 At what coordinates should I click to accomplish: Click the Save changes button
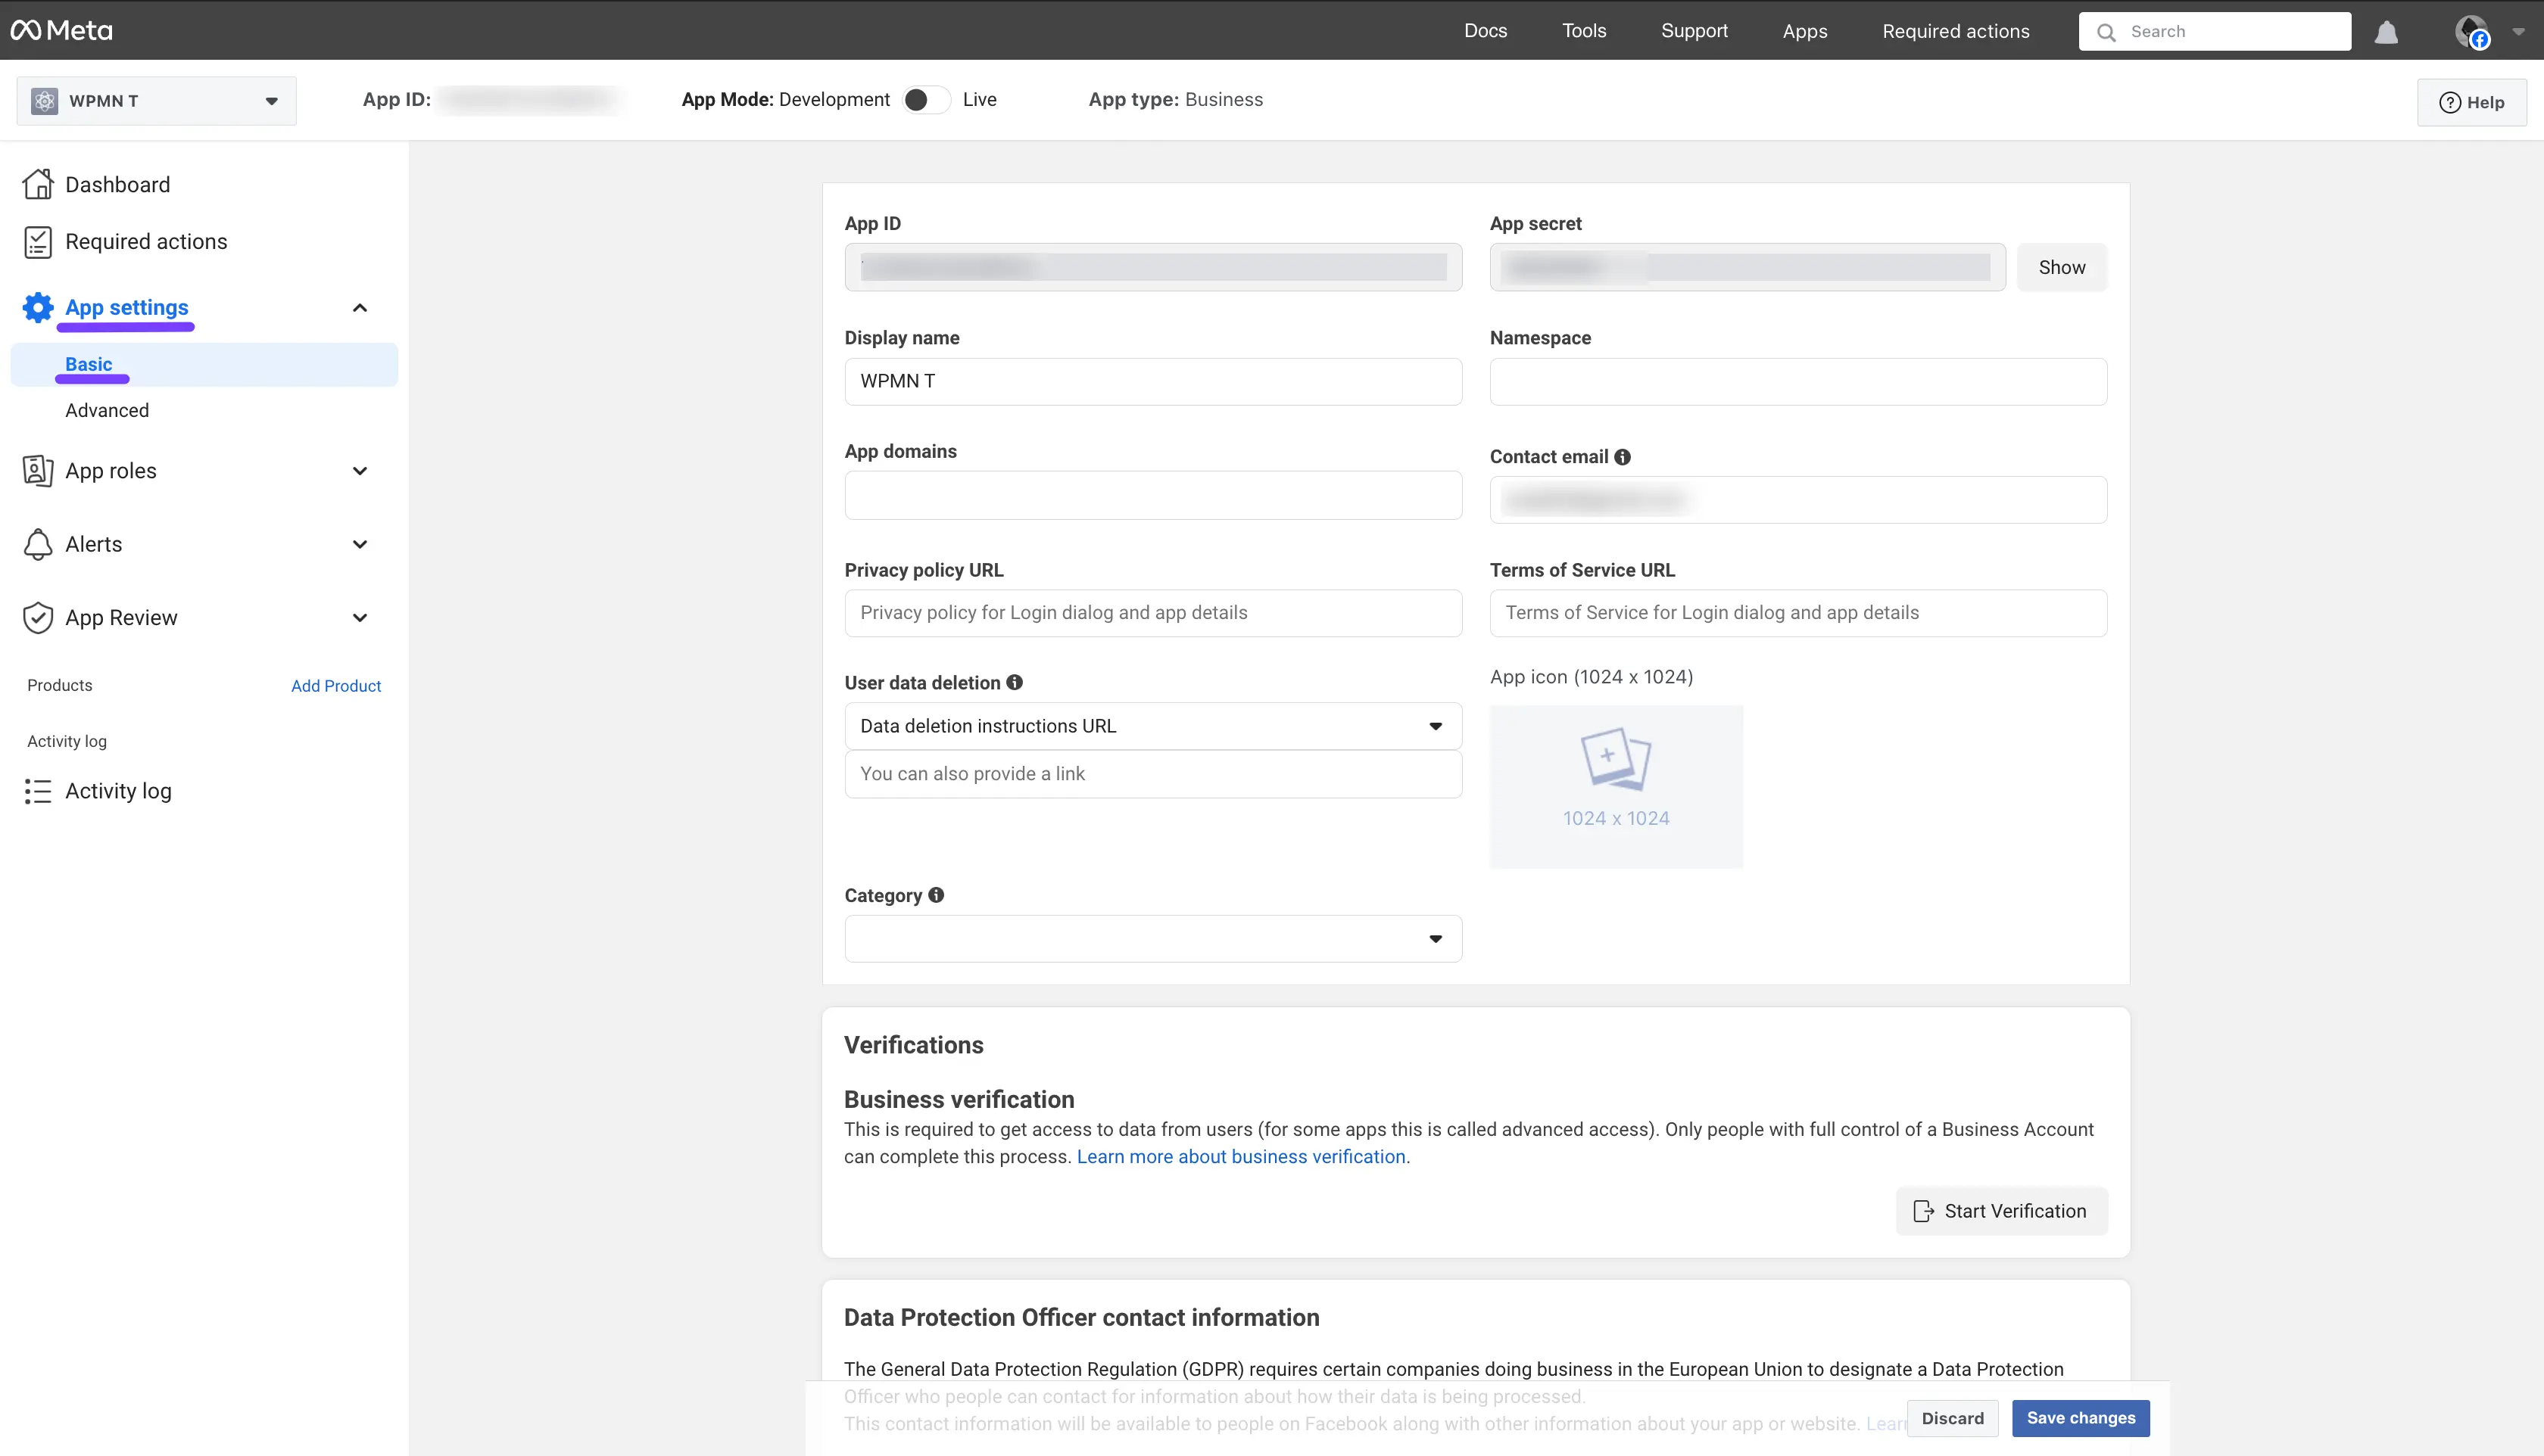tap(2080, 1418)
